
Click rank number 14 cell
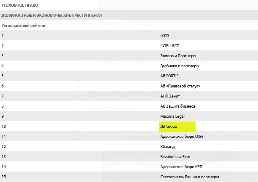click(4, 167)
